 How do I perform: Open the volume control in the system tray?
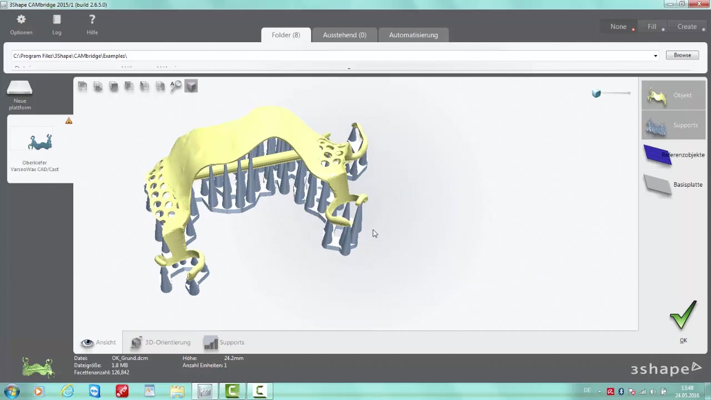(653, 392)
